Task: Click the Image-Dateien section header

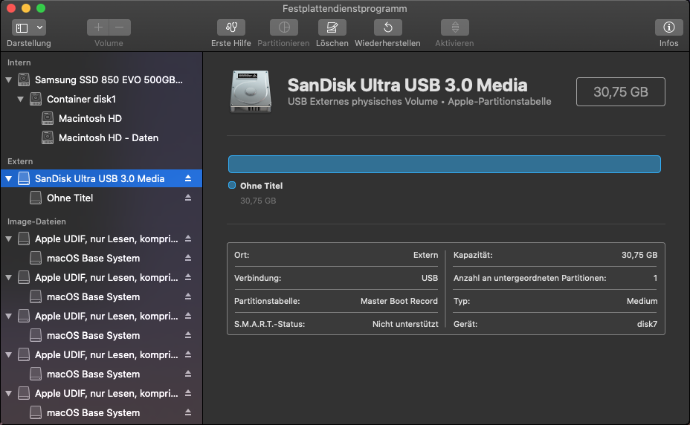Action: pos(36,221)
